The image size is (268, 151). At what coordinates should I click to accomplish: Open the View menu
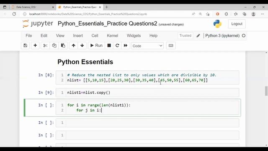tap(60, 36)
